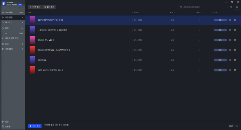Delete the 수필 book via trash icon
Viewport: 241px width, 130px height.
(235, 30)
